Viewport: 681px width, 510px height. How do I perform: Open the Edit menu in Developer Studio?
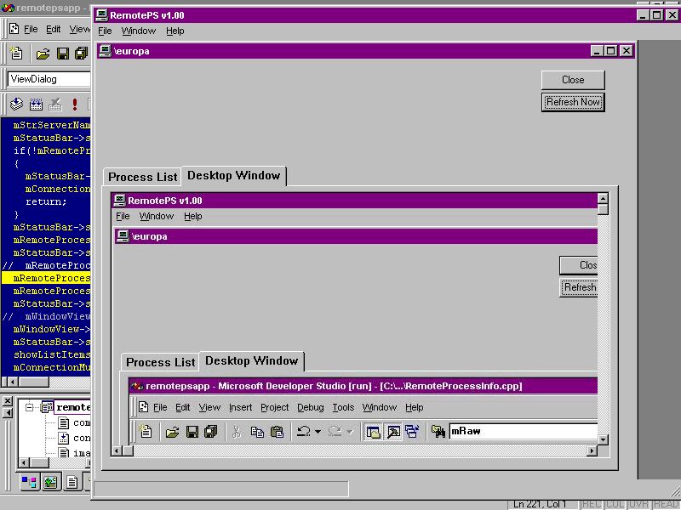click(54, 29)
